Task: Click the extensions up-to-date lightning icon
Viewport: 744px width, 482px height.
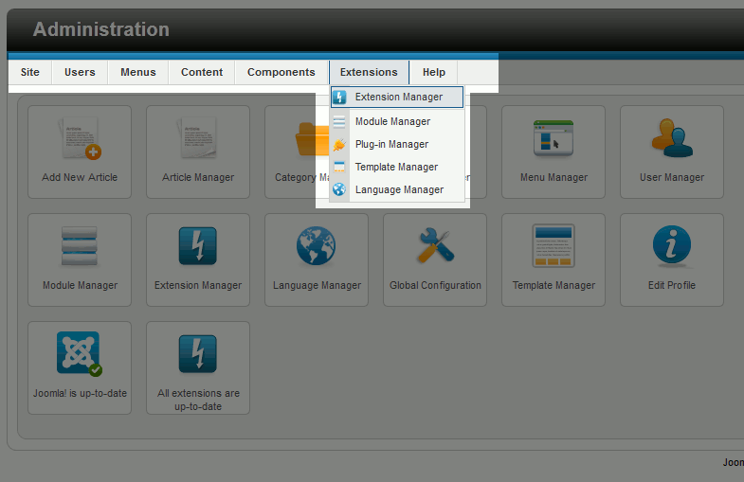Action: pyautogui.click(x=198, y=354)
